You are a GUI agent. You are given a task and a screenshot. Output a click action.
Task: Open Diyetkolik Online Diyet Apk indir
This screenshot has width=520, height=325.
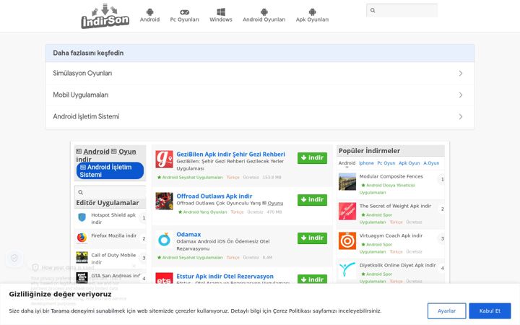[x=398, y=265]
